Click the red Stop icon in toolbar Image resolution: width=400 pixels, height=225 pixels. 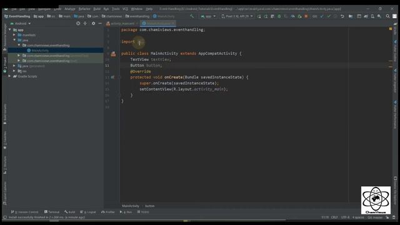pyautogui.click(x=306, y=16)
